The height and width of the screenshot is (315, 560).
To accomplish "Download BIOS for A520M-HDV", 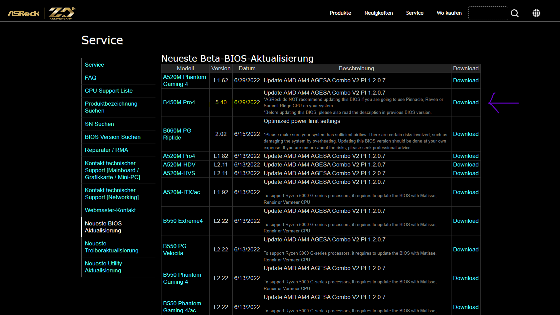I will click(x=466, y=164).
